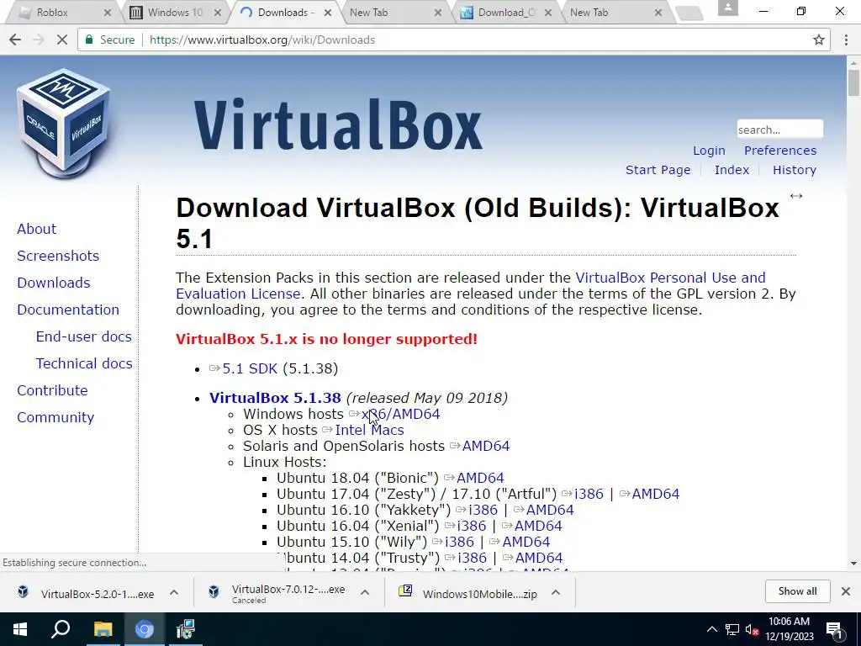Screen dimensions: 861x646
Task: Close the Roblox tab
Action: pos(108,12)
